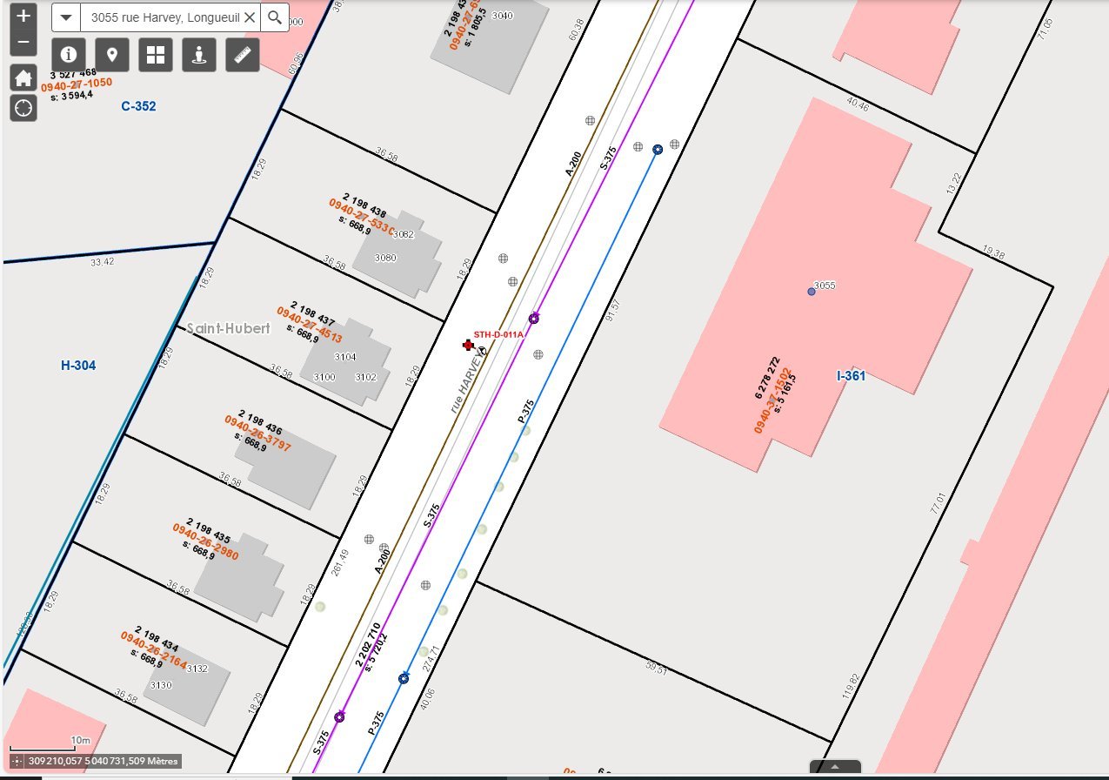
Task: Run search with the magnifying glass
Action: click(275, 17)
